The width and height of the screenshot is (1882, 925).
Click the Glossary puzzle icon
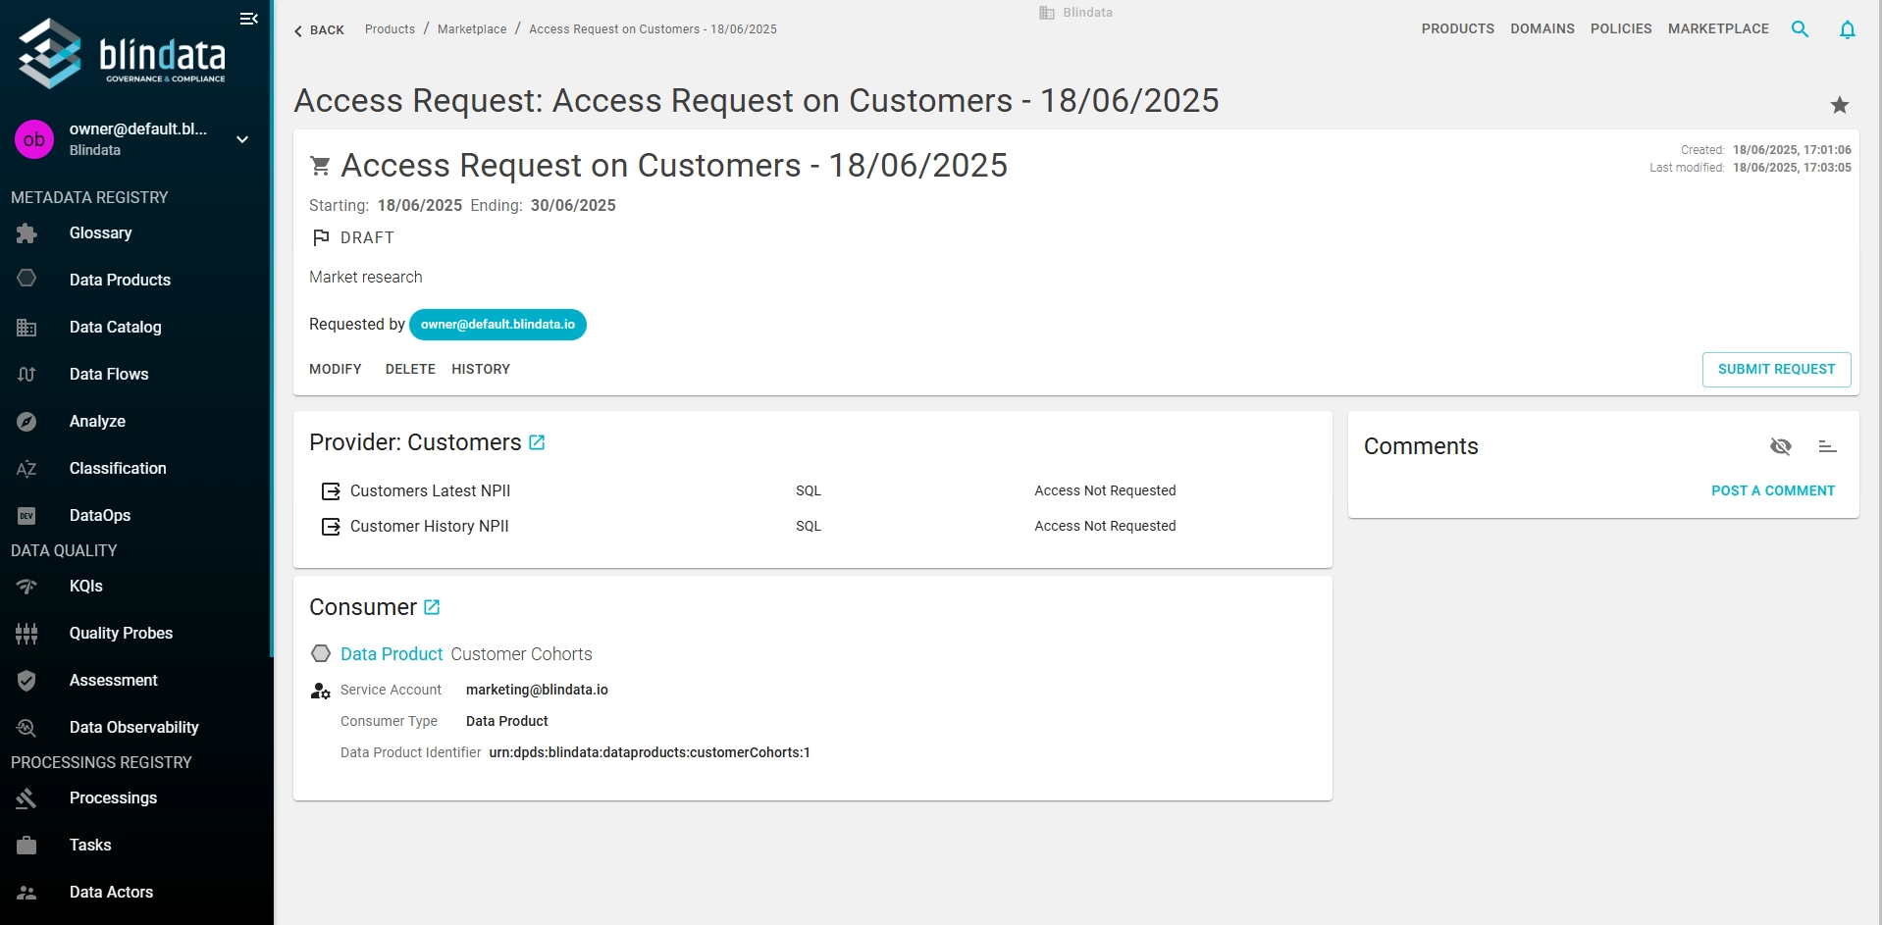[x=26, y=233]
